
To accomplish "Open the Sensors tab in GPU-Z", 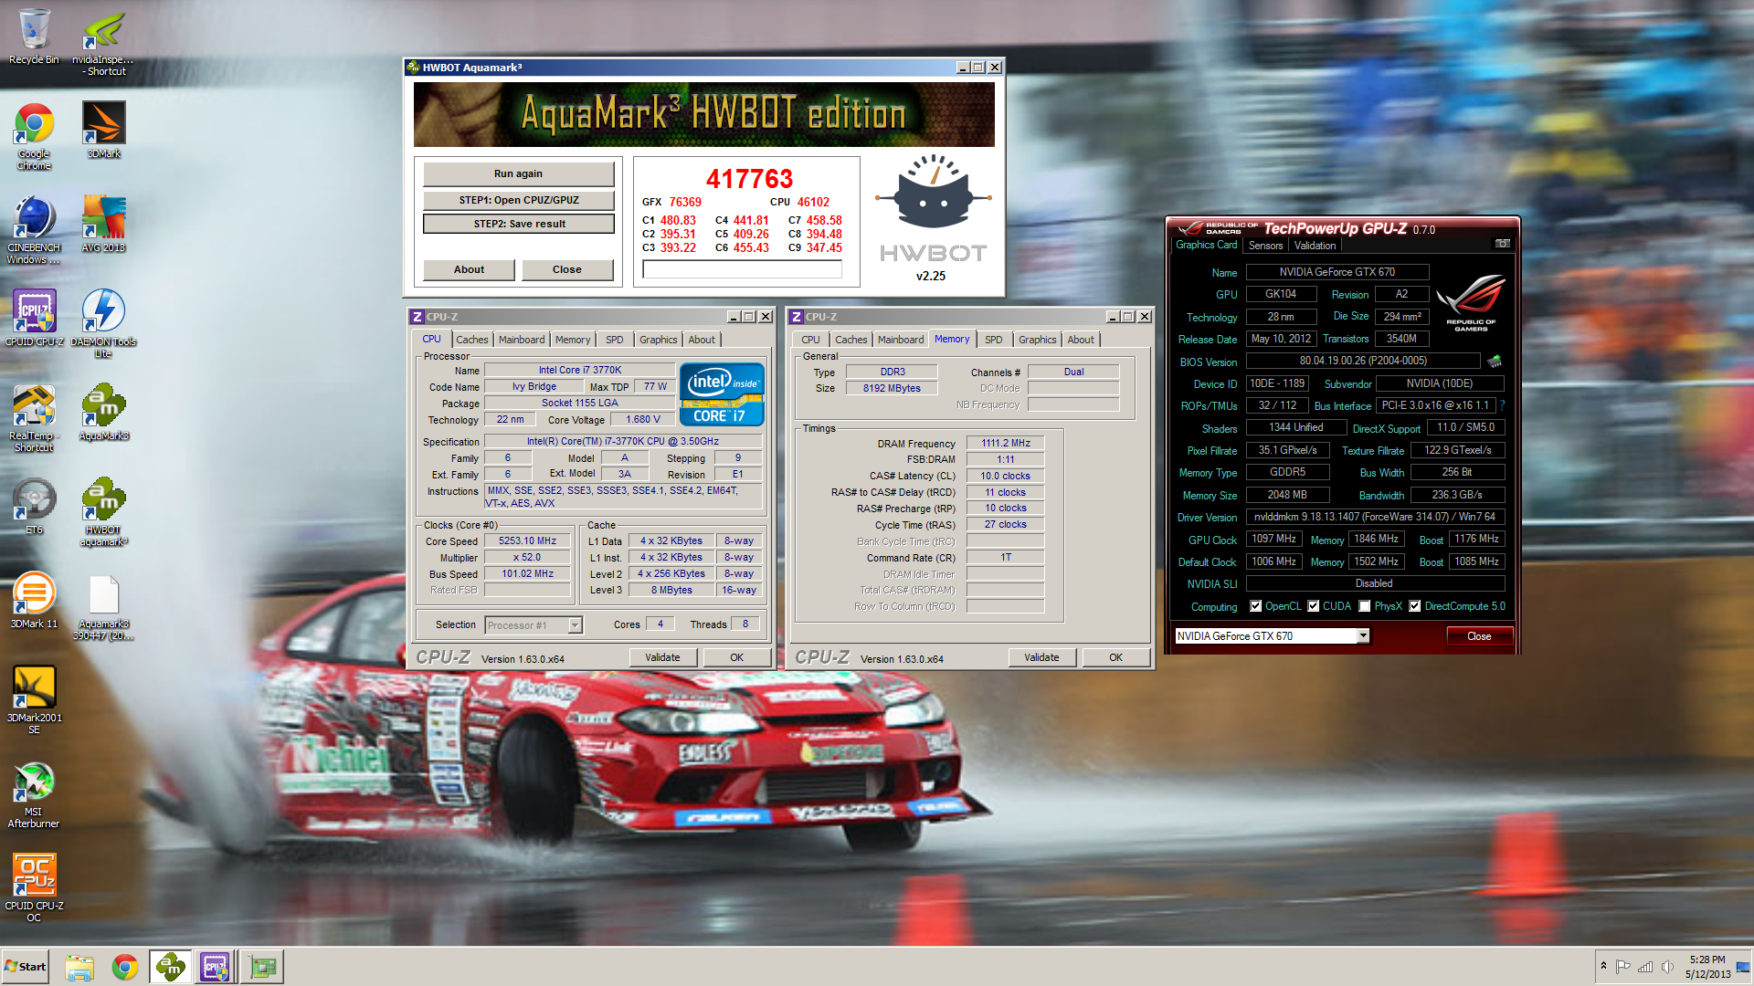I will click(1266, 246).
